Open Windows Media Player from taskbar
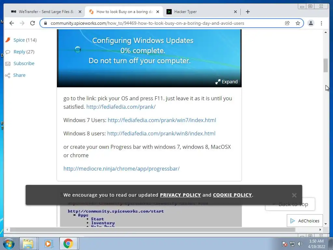Image resolution: width=333 pixels, height=250 pixels. (x=48, y=243)
